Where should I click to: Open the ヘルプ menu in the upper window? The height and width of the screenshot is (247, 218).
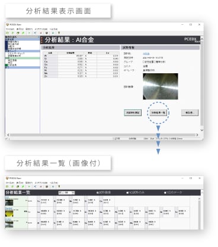point(53,29)
